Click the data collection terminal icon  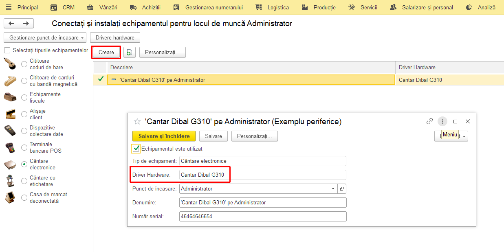tap(10, 131)
